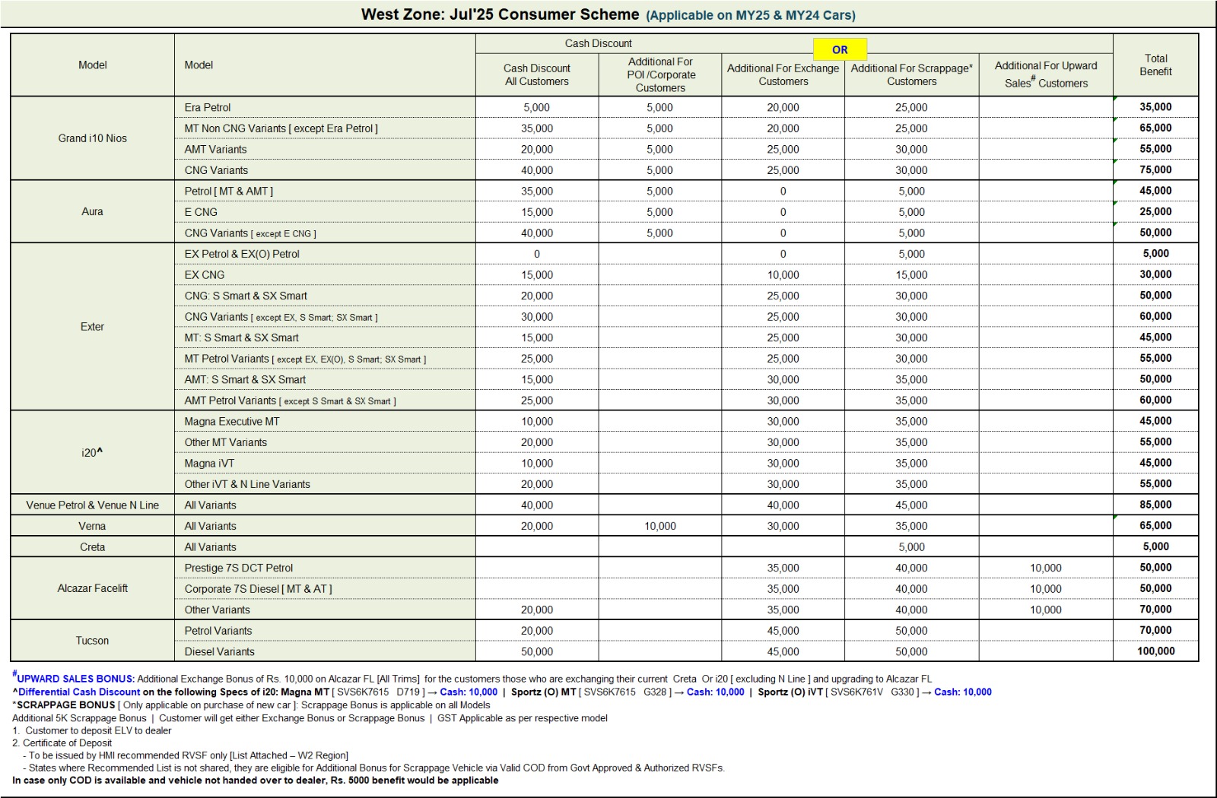Click Creta total benefit '5,000'
Image resolution: width=1217 pixels, height=798 pixels.
(x=1155, y=546)
